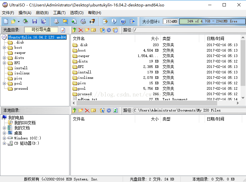Click the gear settings icon in disc pane toolbar
Viewport: 246px width, 182px height.
(109, 30)
